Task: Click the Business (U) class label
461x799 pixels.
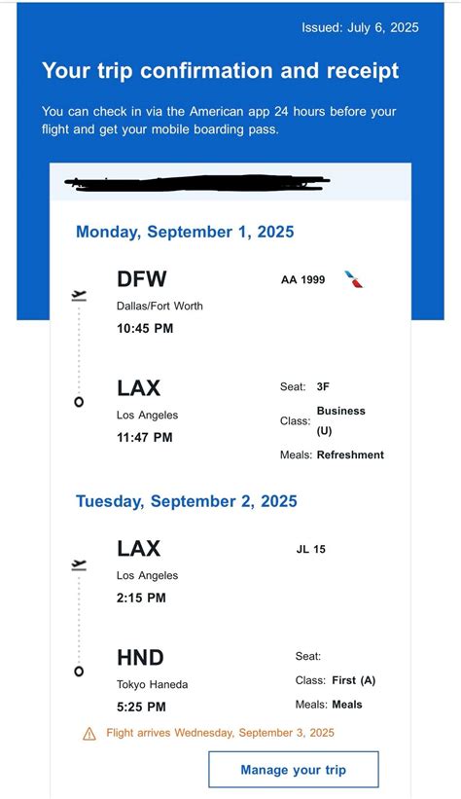Action: point(340,420)
